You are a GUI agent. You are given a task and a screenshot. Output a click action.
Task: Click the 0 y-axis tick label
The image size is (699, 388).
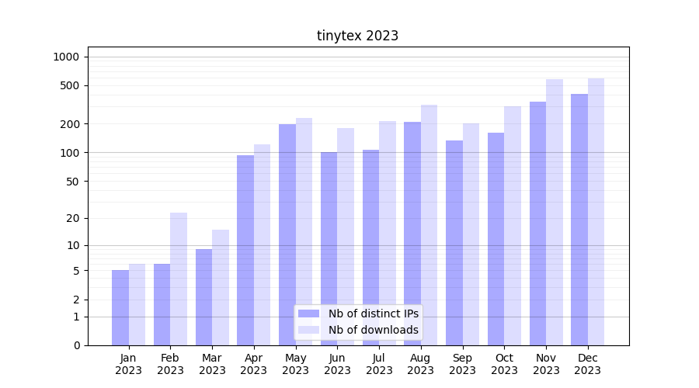tap(76, 345)
